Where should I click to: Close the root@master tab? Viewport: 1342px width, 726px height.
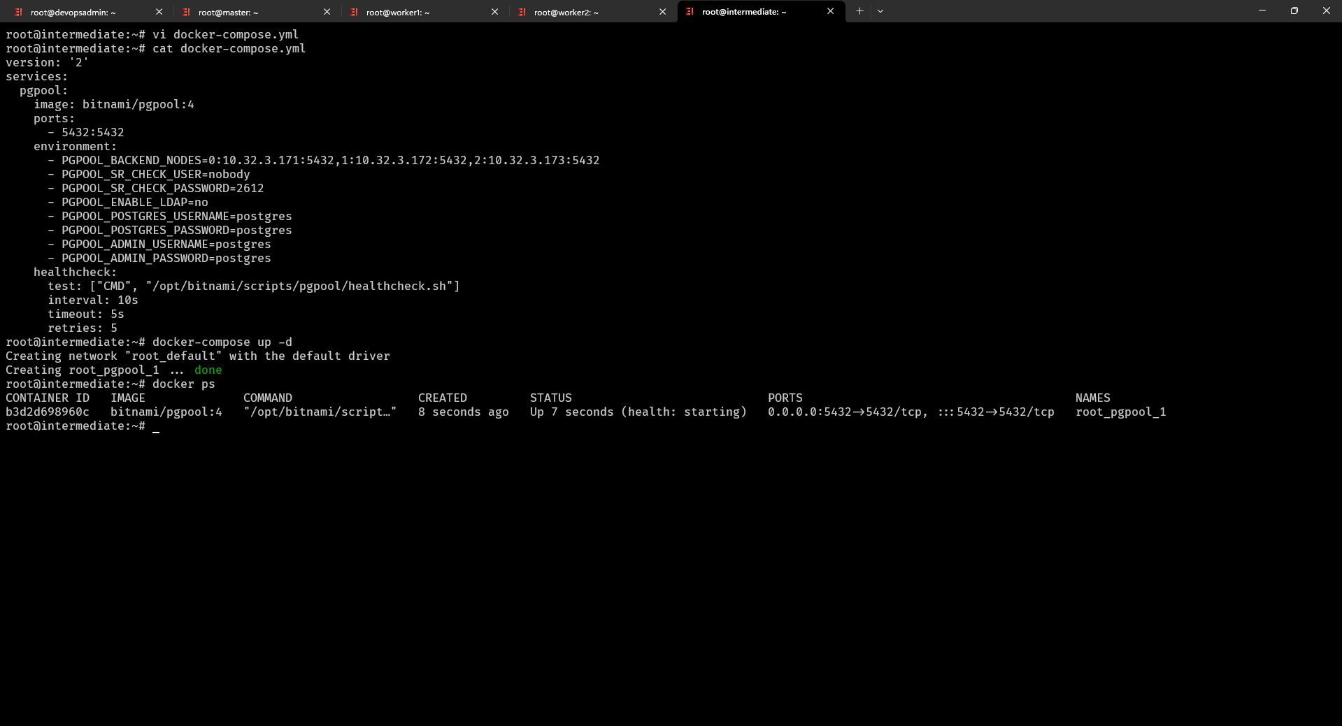pos(327,12)
